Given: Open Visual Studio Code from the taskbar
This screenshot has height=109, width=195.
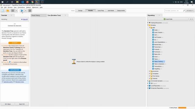Looking at the screenshot, I should pyautogui.click(x=22, y=2).
